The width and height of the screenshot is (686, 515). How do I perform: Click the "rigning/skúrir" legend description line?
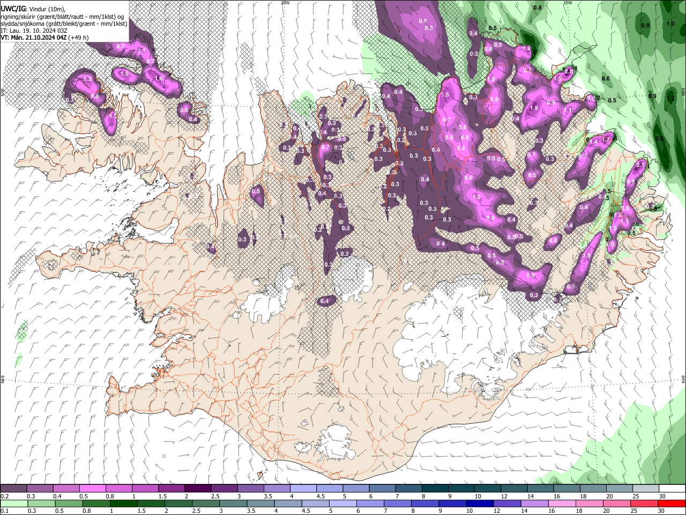63,17
